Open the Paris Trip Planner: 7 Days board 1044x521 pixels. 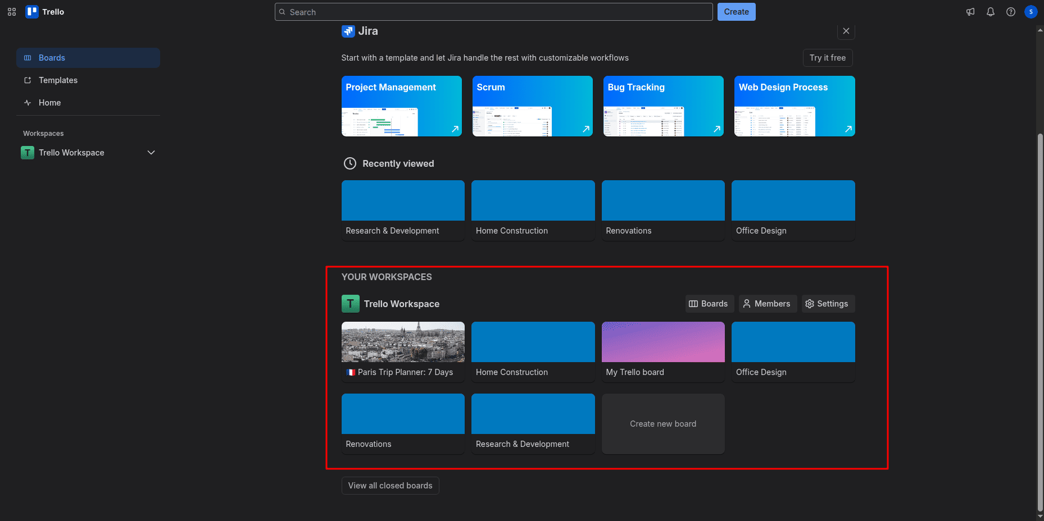[x=403, y=352]
